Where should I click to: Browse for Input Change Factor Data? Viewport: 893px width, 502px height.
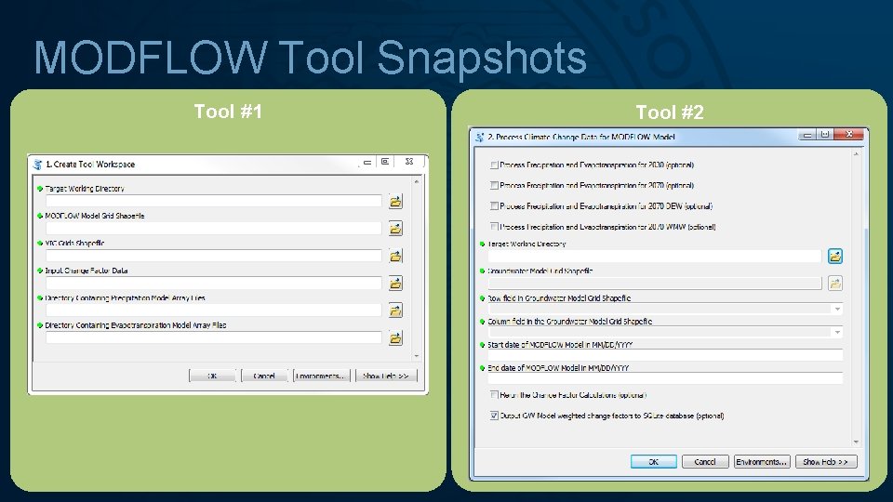[395, 283]
